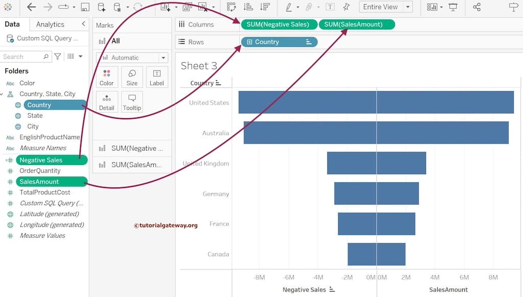Screen dimensions: 523x297
Task: Click the share workbook icon
Action: tap(477, 7)
